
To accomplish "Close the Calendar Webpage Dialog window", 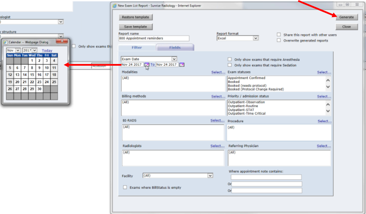I will [x=62, y=42].
